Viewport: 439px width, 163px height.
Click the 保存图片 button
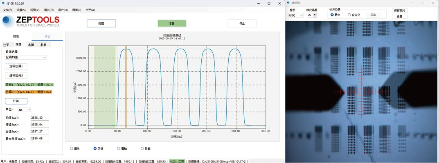click(400, 11)
